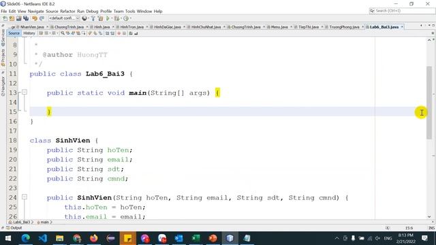
Task: Open the Tools menu
Action: tap(130, 12)
